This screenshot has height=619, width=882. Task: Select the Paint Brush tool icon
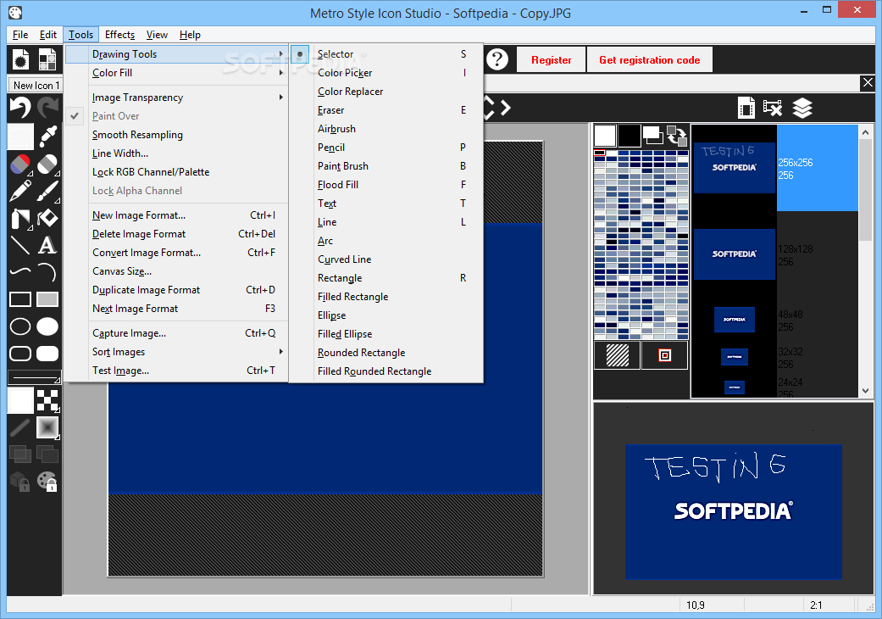click(x=47, y=192)
